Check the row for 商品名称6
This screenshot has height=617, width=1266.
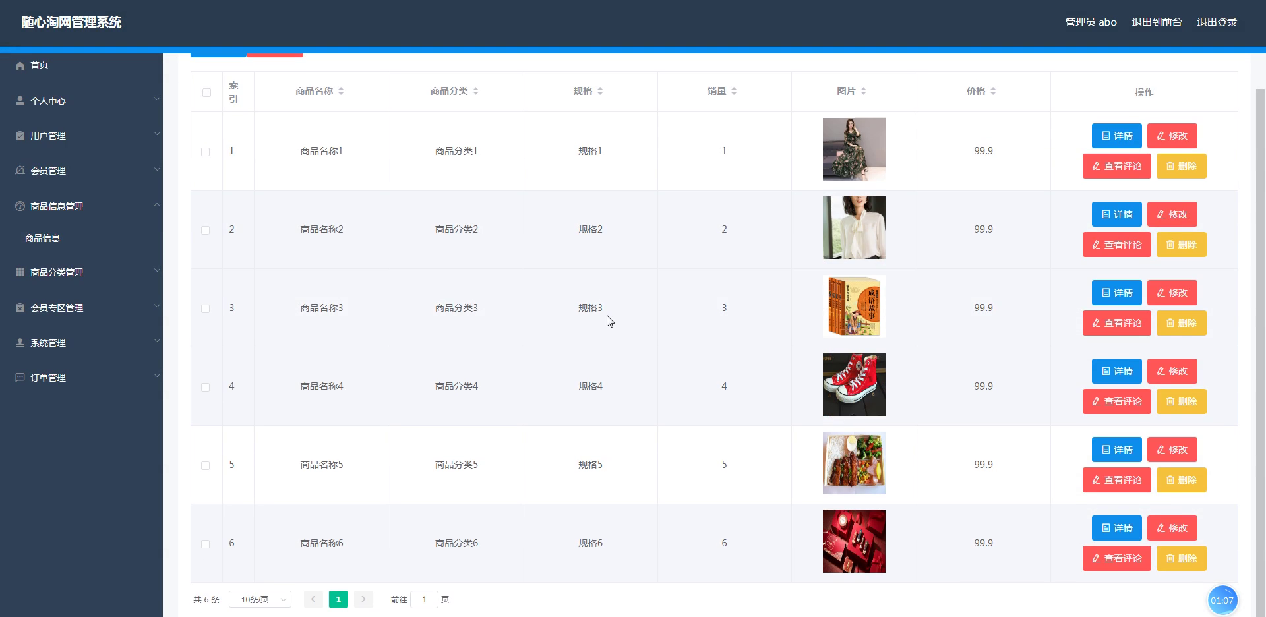coord(206,544)
